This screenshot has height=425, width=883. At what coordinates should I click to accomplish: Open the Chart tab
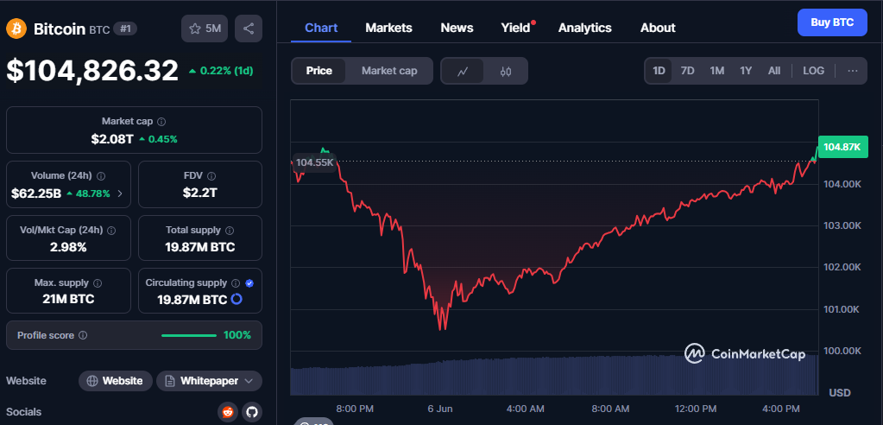pyautogui.click(x=321, y=28)
